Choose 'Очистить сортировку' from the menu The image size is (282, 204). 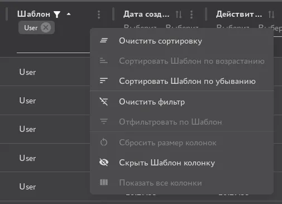(x=181, y=41)
